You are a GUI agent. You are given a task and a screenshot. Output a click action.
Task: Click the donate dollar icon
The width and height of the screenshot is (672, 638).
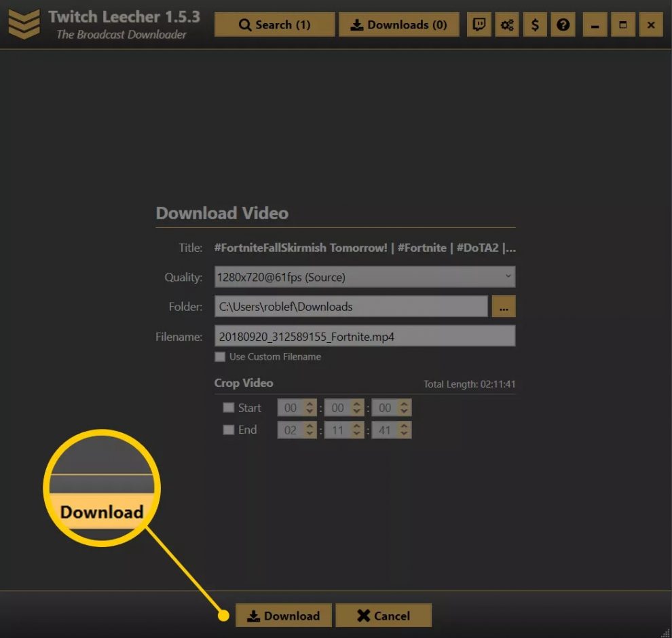pos(535,24)
